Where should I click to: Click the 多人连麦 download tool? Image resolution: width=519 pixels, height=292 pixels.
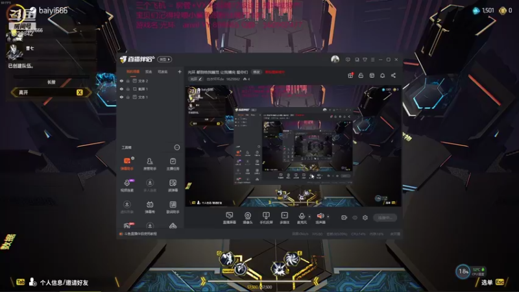coord(150,186)
